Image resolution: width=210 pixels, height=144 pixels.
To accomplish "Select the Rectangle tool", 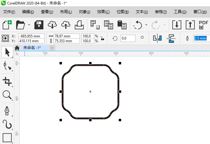I will point(7,138).
